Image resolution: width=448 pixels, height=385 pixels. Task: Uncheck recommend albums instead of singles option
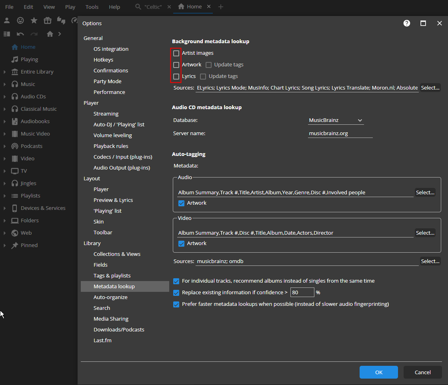click(176, 281)
